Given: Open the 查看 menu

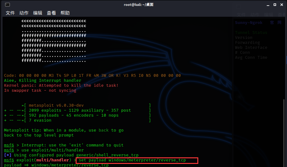Looking at the screenshot, I should click(x=51, y=13).
